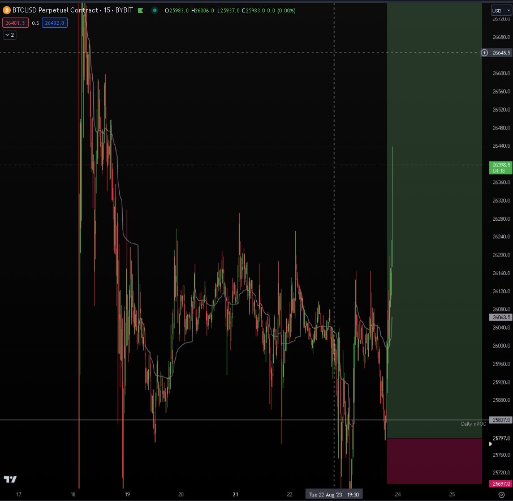Image resolution: width=513 pixels, height=501 pixels.
Task: Expand the collapsed indicators legend showing 2
Action: [x=10, y=35]
